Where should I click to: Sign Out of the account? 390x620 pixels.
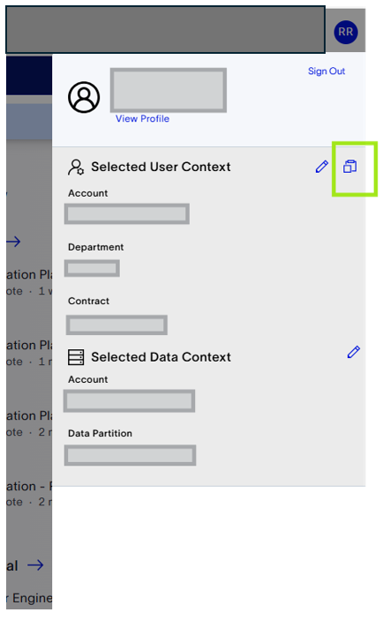(x=326, y=71)
